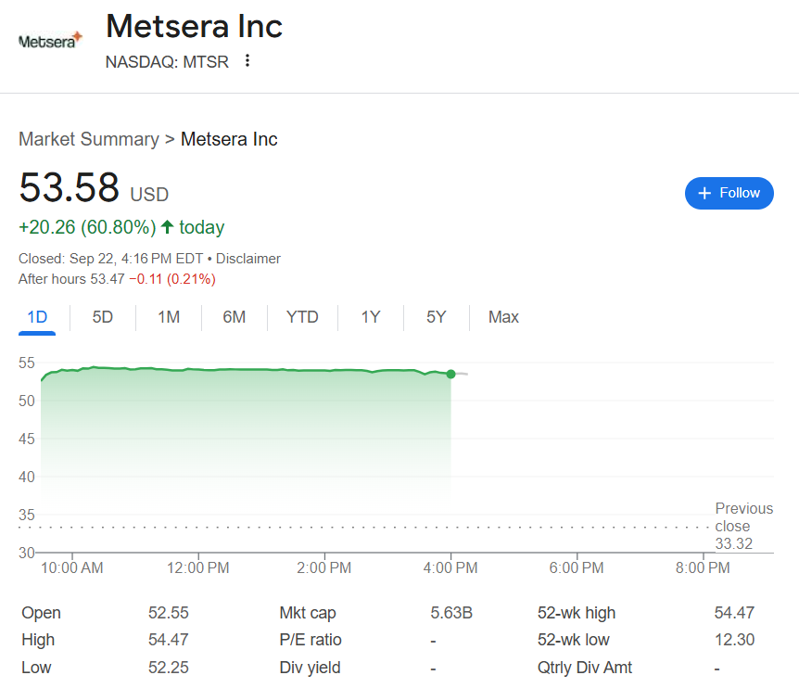Show the 5Y chart range
This screenshot has height=688, width=799.
(437, 317)
